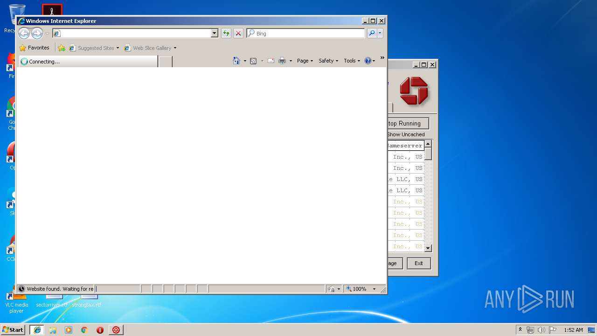Click the Exit button in background window
The width and height of the screenshot is (597, 336).
419,263
